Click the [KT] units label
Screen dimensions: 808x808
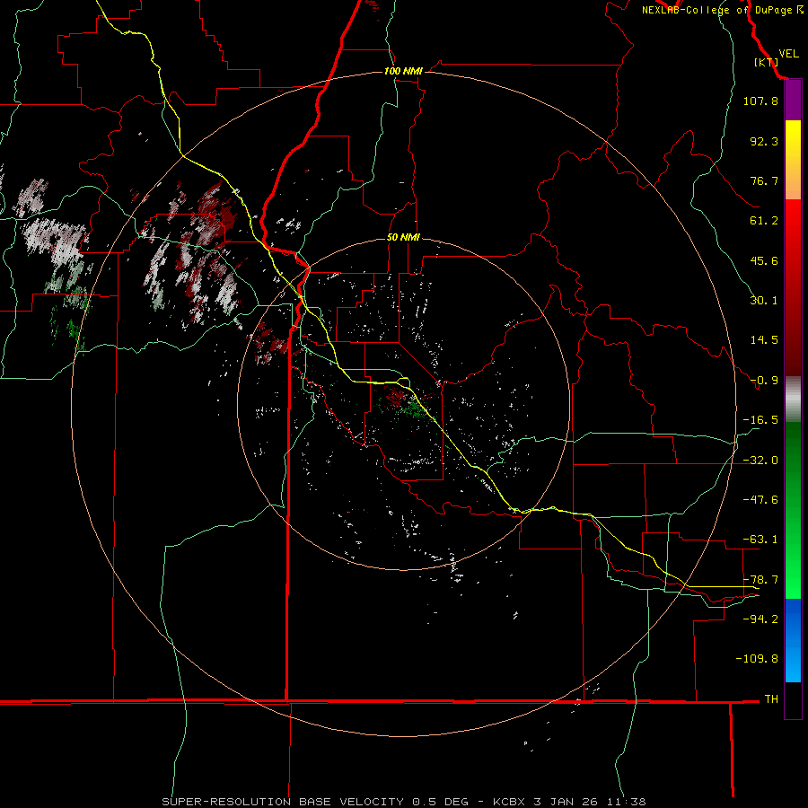pyautogui.click(x=766, y=62)
